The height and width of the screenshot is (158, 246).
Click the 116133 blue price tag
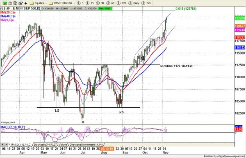tap(240, 47)
